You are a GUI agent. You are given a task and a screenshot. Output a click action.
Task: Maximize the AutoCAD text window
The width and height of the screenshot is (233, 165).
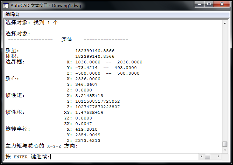click(x=209, y=4)
